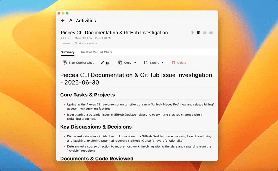This screenshot has width=278, height=171.
Task: Copy the summary content
Action: tap(125, 63)
